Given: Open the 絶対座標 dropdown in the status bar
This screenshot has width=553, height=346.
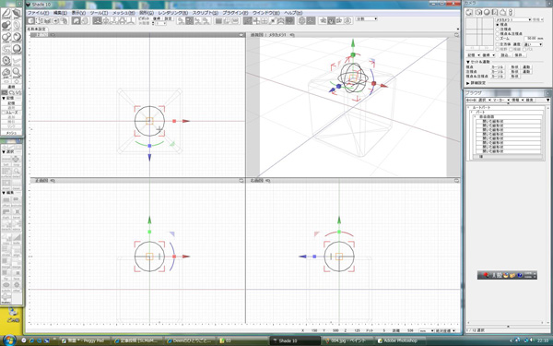Looking at the screenshot, I should [x=446, y=331].
